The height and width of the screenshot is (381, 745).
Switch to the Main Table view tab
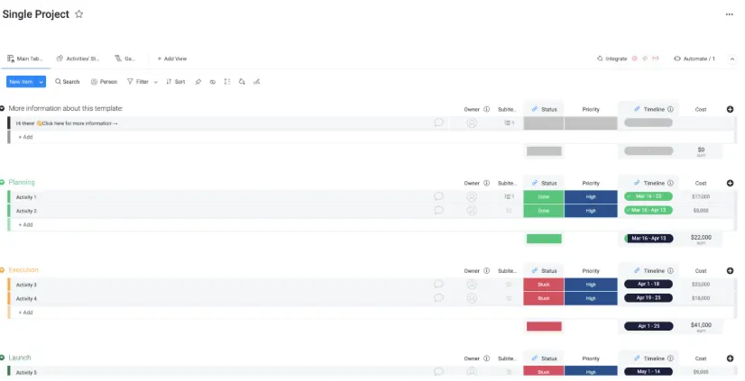(24, 59)
